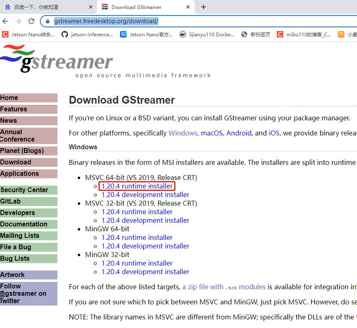Viewport: 357px width, 328px height.
Task: Click the MinGW 64-bit list label
Action: (107, 229)
